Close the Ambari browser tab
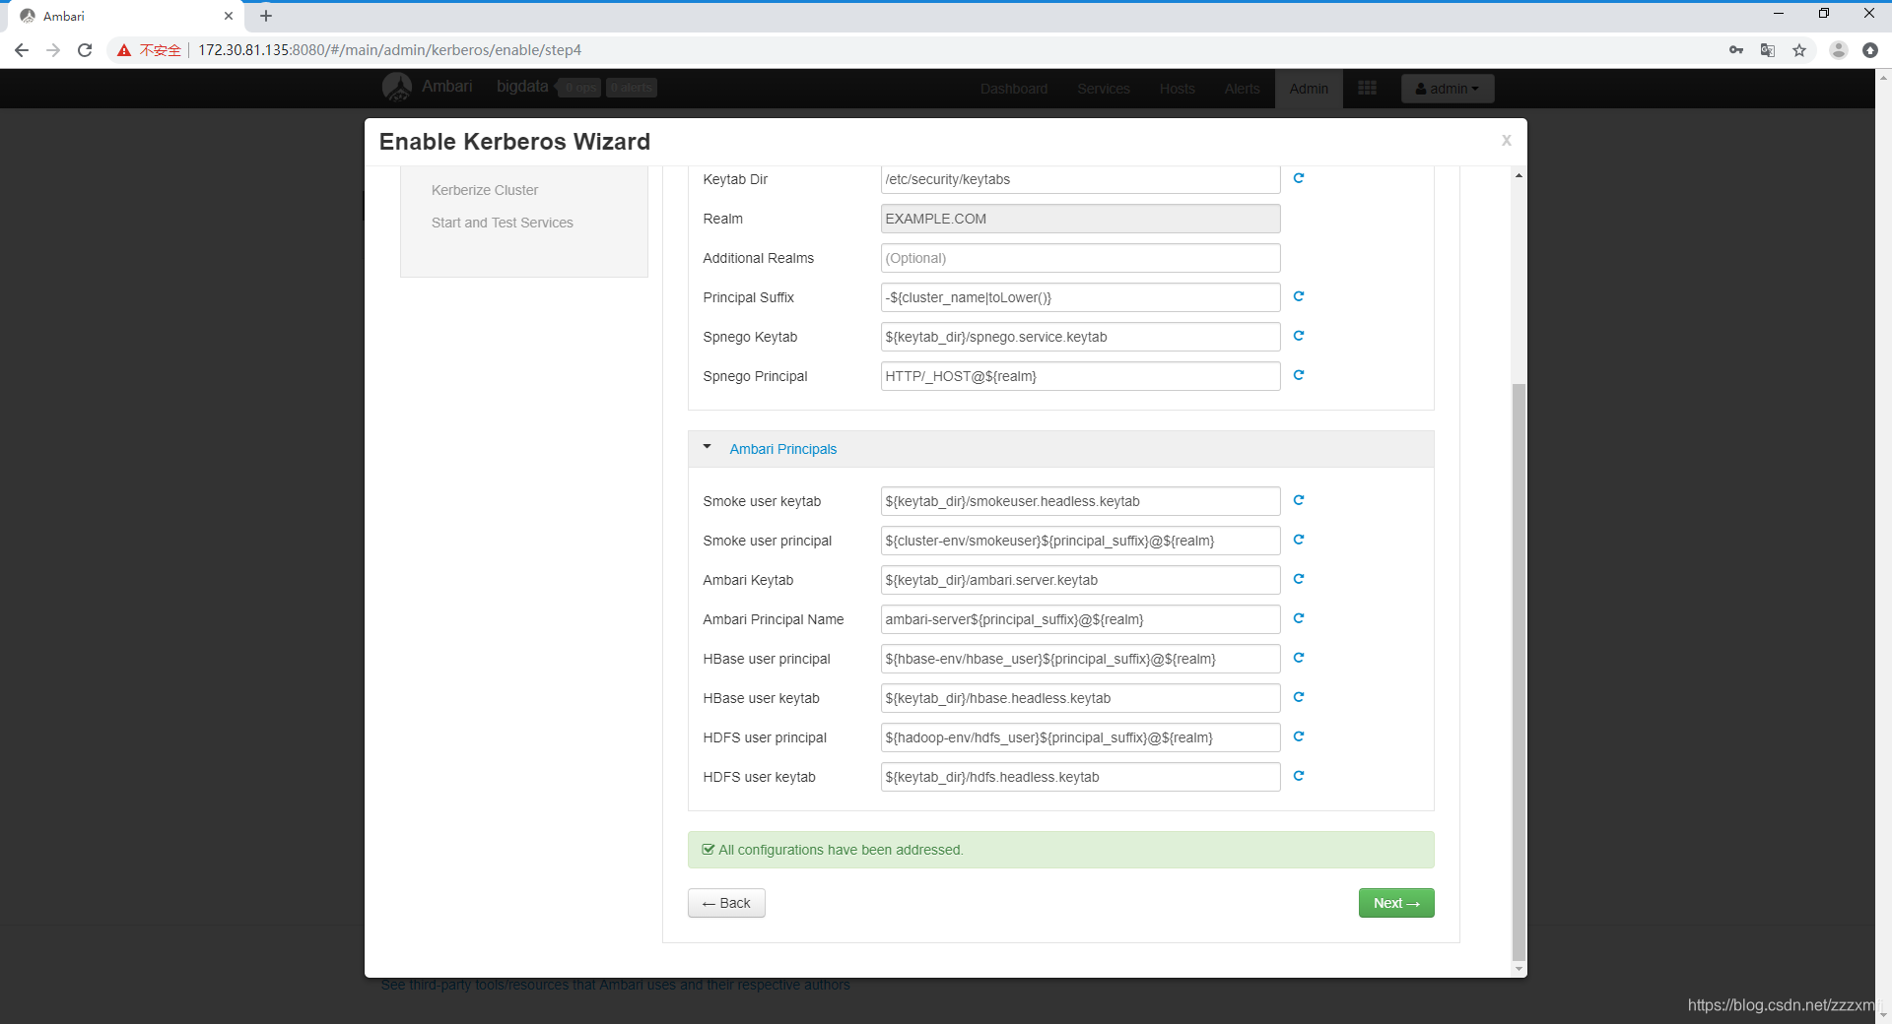 click(x=229, y=16)
